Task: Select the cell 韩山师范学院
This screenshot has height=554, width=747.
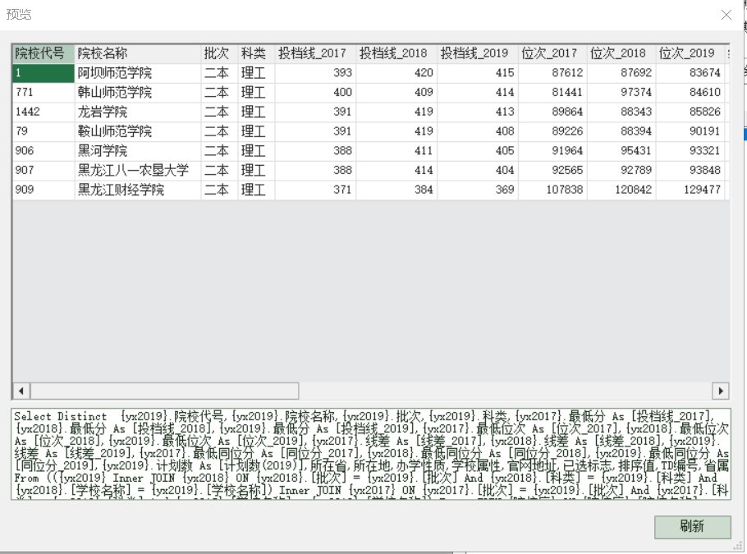Action: 138,93
